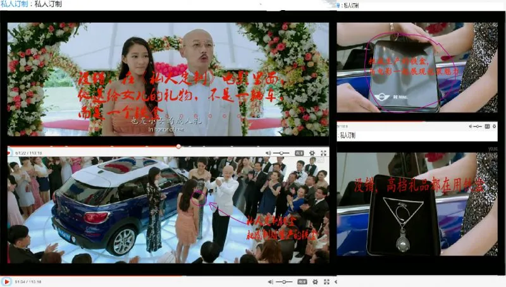Click the wedding scene video frame with subtitles
This screenshot has width=506, height=287.
[x=168, y=79]
